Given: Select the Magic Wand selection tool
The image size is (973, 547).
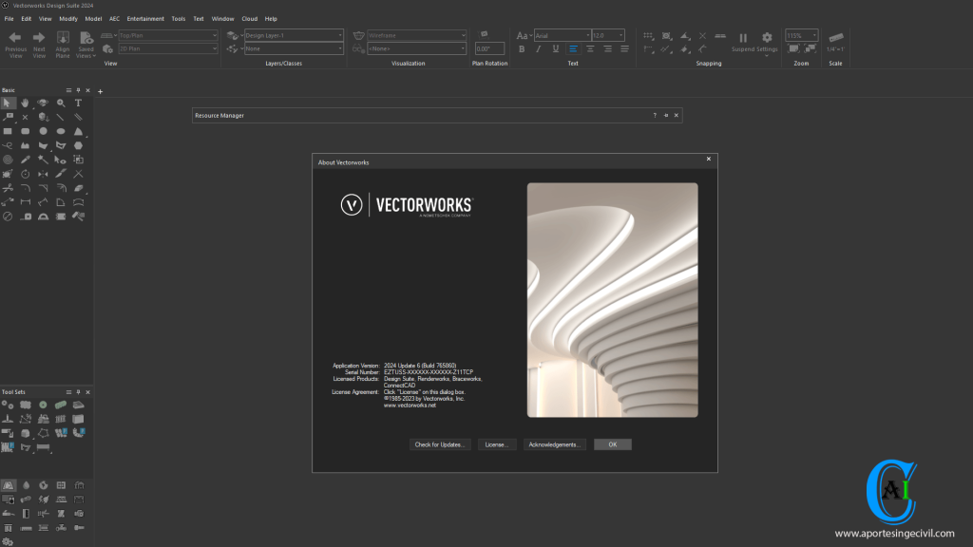Looking at the screenshot, I should coord(43,160).
